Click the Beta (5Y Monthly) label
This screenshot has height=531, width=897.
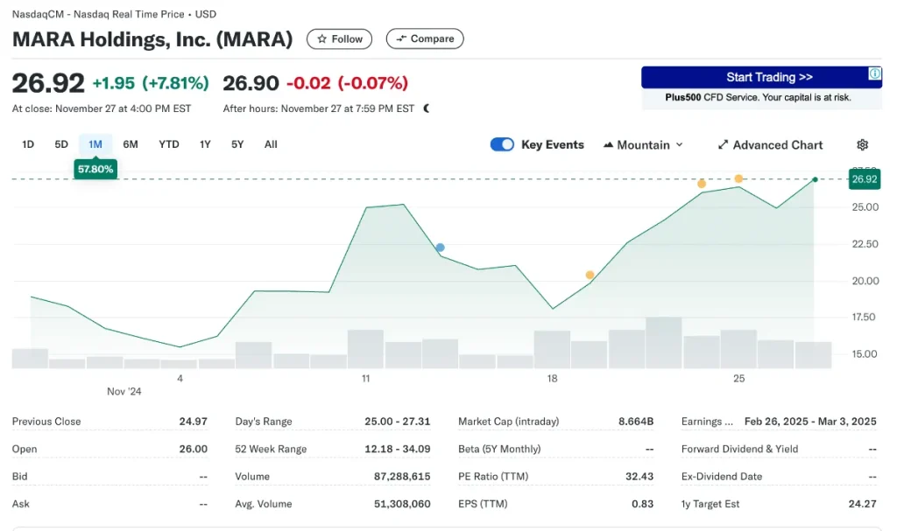point(499,450)
